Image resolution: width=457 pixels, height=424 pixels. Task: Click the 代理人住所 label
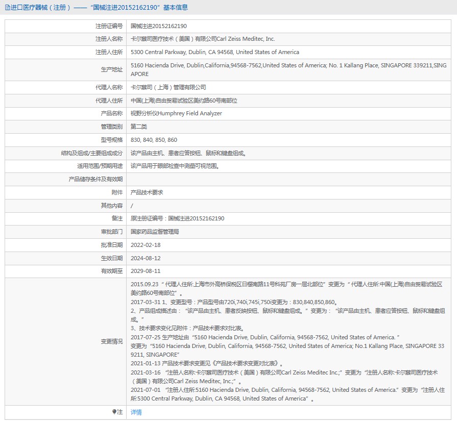click(x=109, y=101)
